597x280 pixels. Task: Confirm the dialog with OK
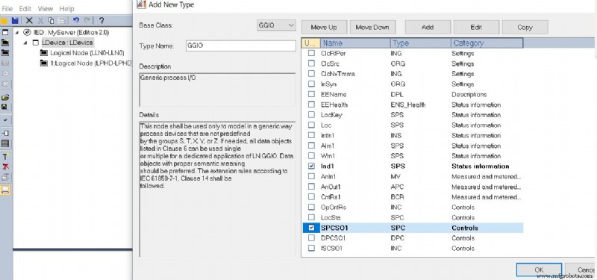coord(539,270)
